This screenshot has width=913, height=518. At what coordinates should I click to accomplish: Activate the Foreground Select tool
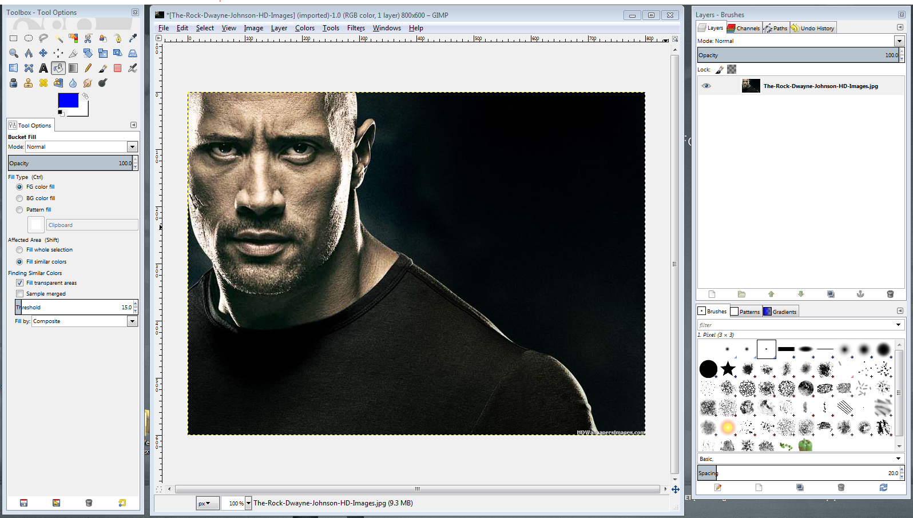coord(103,38)
